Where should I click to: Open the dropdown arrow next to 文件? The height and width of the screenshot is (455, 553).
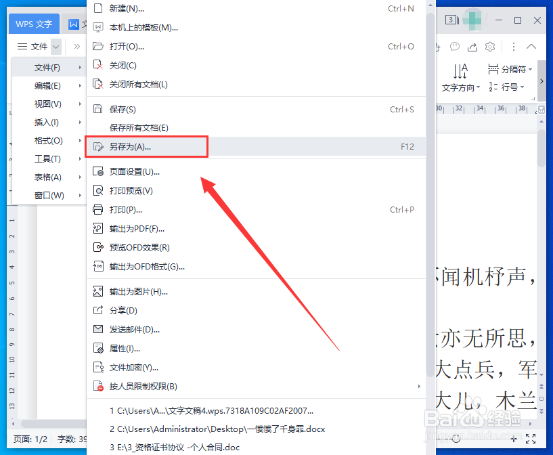tap(56, 46)
